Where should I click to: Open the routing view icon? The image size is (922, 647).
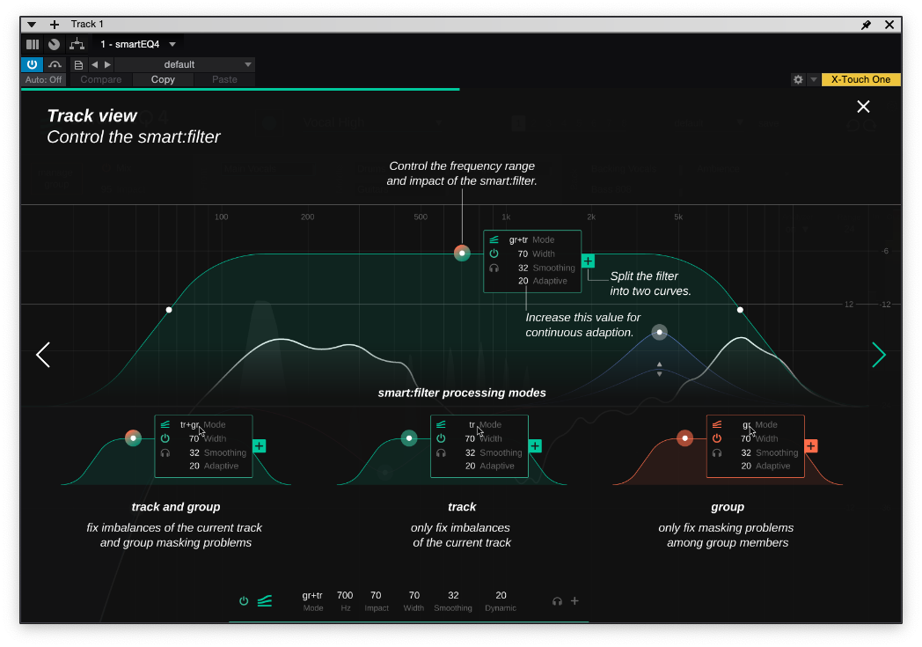[x=77, y=44]
